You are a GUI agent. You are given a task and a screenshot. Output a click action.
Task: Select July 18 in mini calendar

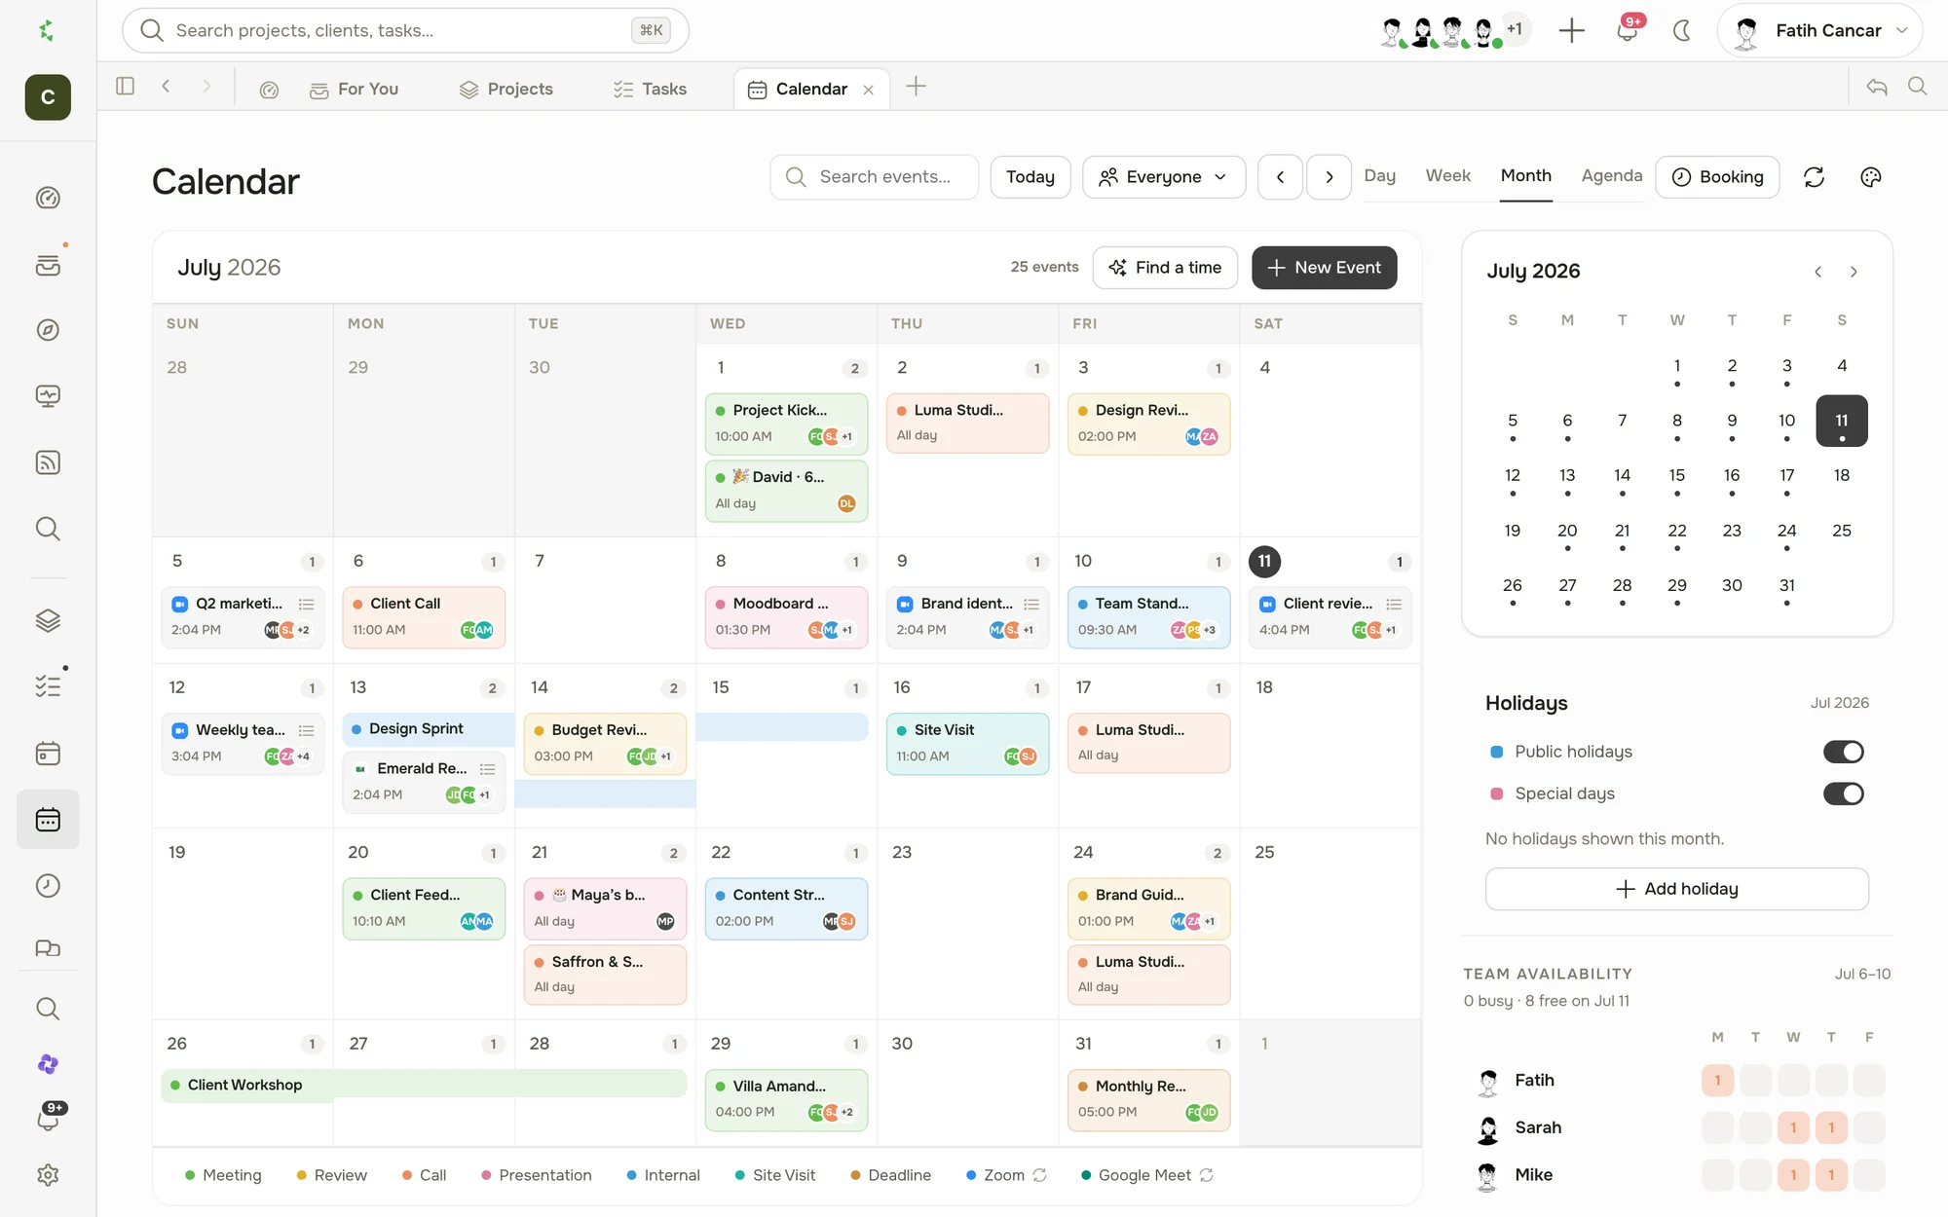pos(1842,475)
